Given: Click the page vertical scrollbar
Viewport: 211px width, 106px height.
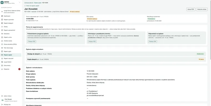Looking at the screenshot, I should tap(210, 30).
